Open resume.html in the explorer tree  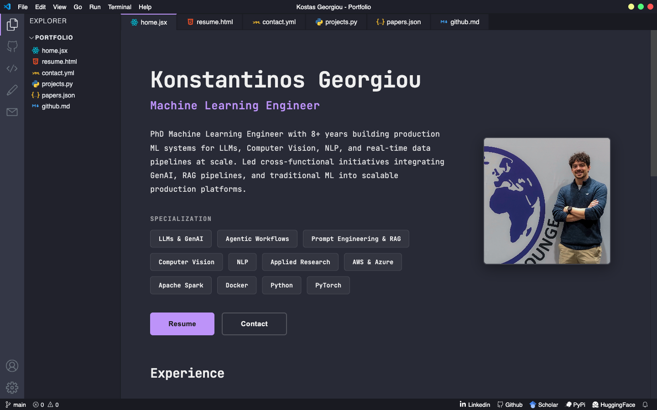click(54, 61)
